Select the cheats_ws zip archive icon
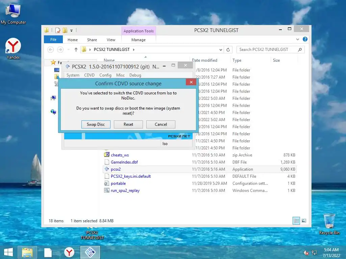The image size is (346, 259). [107, 154]
